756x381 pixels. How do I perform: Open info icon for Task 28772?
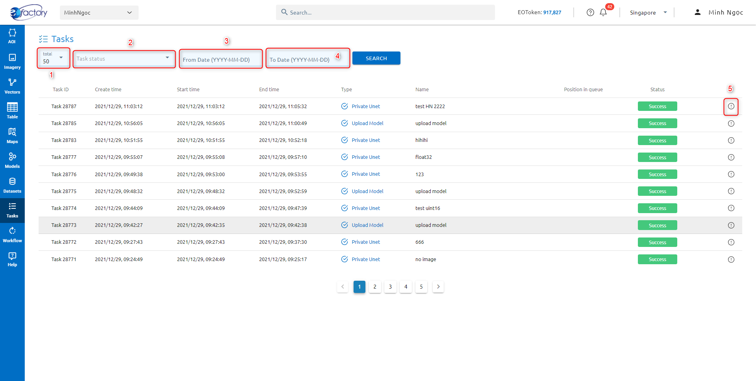tap(731, 242)
